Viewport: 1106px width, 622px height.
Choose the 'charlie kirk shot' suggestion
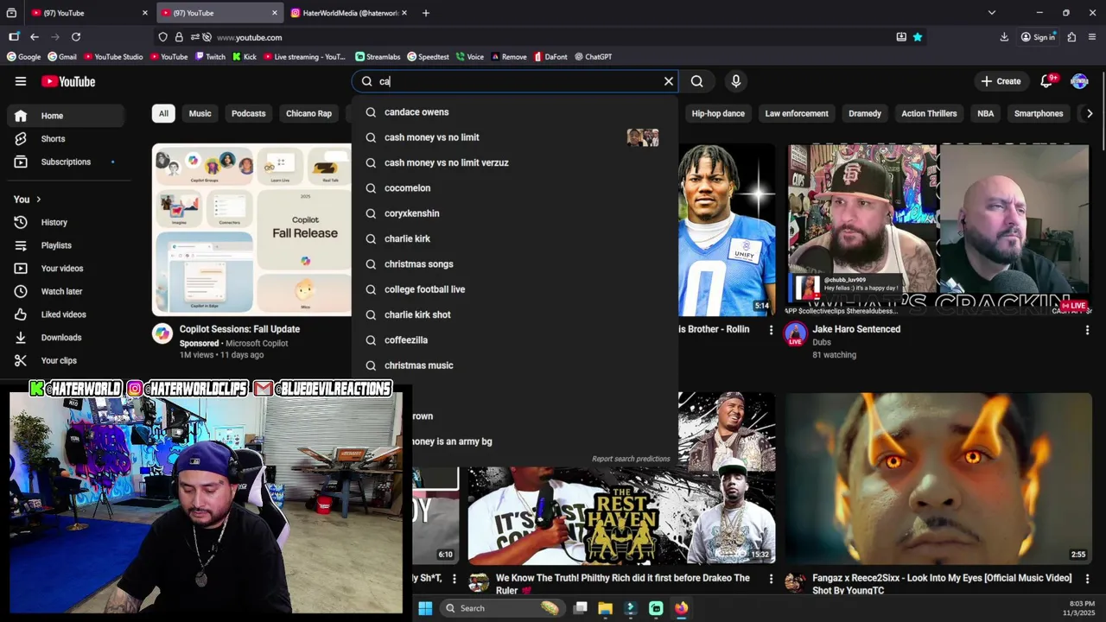pyautogui.click(x=514, y=314)
